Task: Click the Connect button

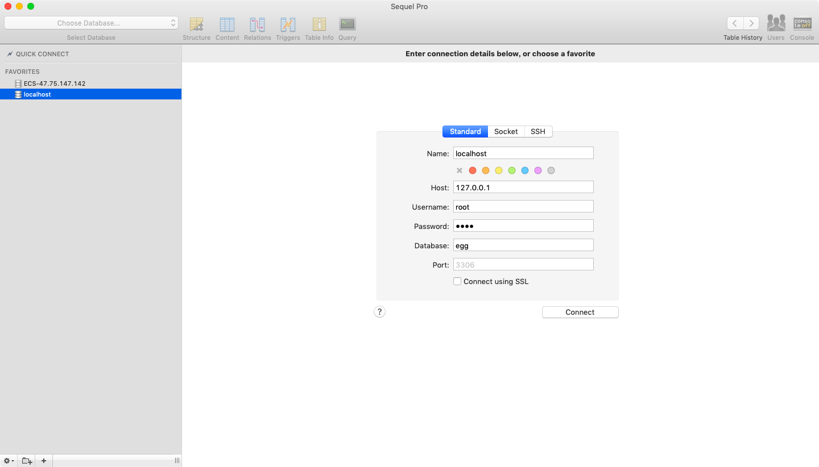Action: pos(580,312)
